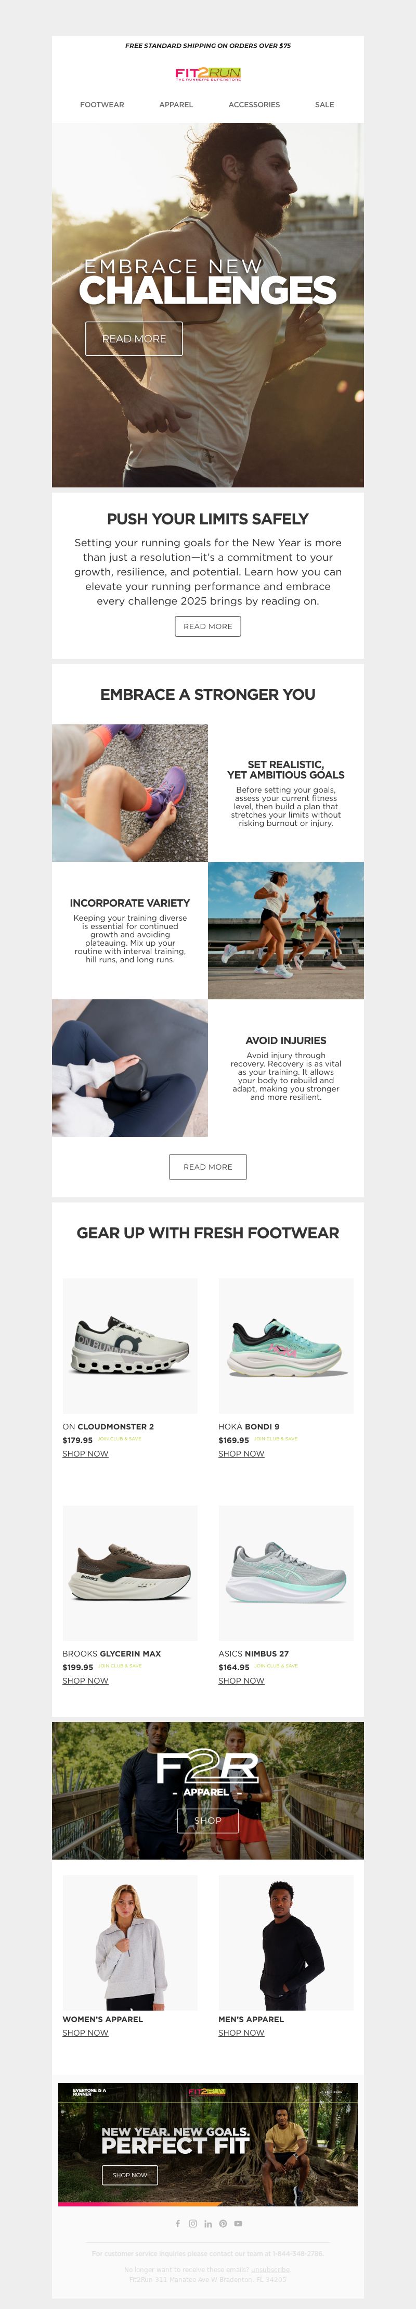This screenshot has width=416, height=2309.
Task: Click the Men's Apparel model photo
Action: [x=287, y=1942]
